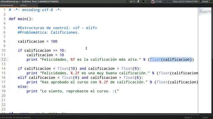
Task: Click the value 100 on line 8
Action: (54, 41)
